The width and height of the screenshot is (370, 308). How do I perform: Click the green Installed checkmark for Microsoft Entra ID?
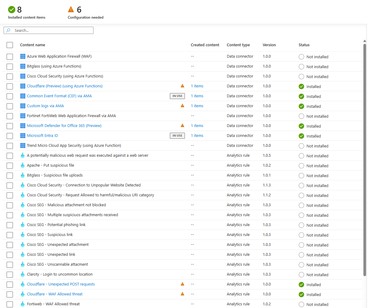pyautogui.click(x=301, y=136)
